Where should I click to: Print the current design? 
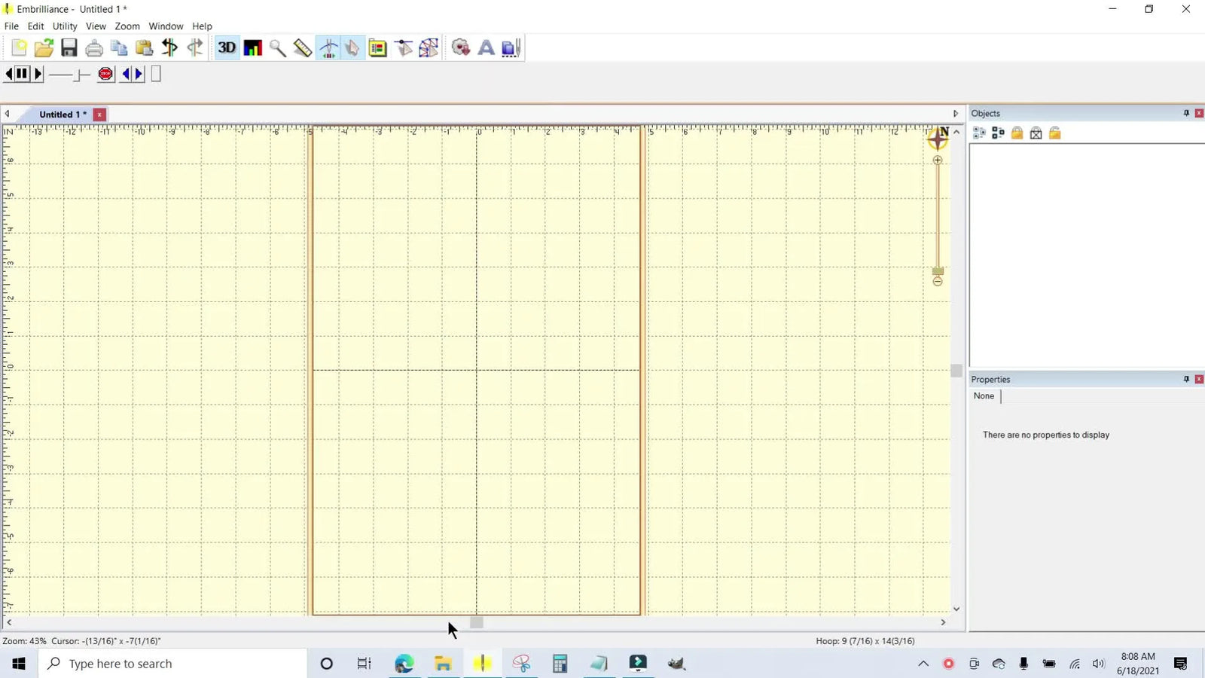(x=94, y=48)
